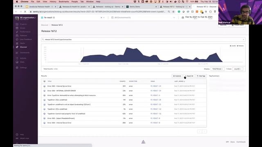Open What's new in the sidebar
Image resolution: width=262 pixels, height=147 pixels.
pyautogui.click(x=25, y=138)
